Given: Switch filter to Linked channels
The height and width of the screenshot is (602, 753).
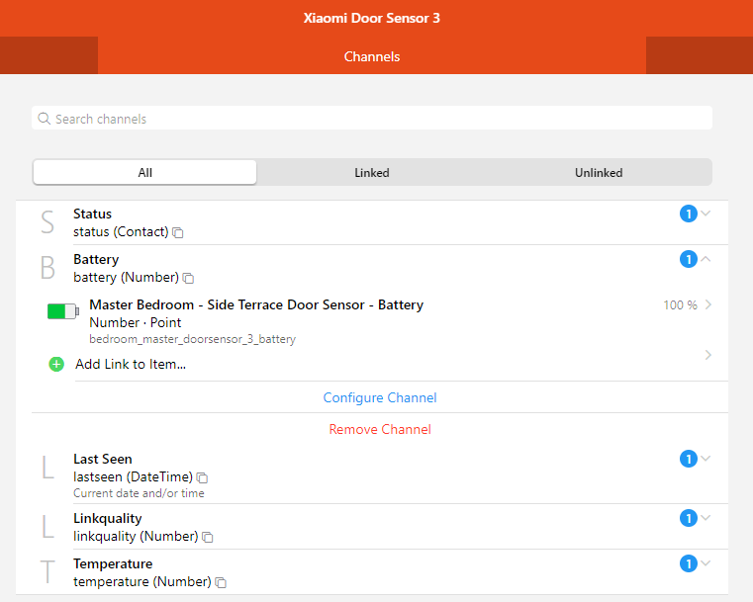Looking at the screenshot, I should [x=372, y=172].
